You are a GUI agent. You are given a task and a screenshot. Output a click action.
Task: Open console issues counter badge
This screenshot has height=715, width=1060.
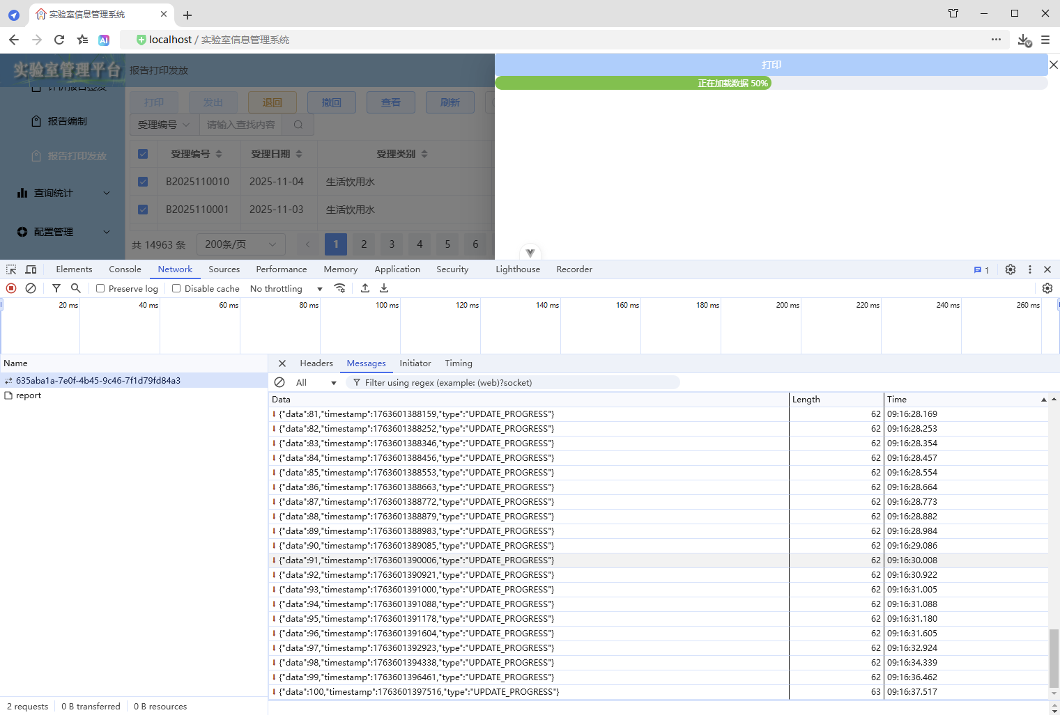tap(981, 270)
